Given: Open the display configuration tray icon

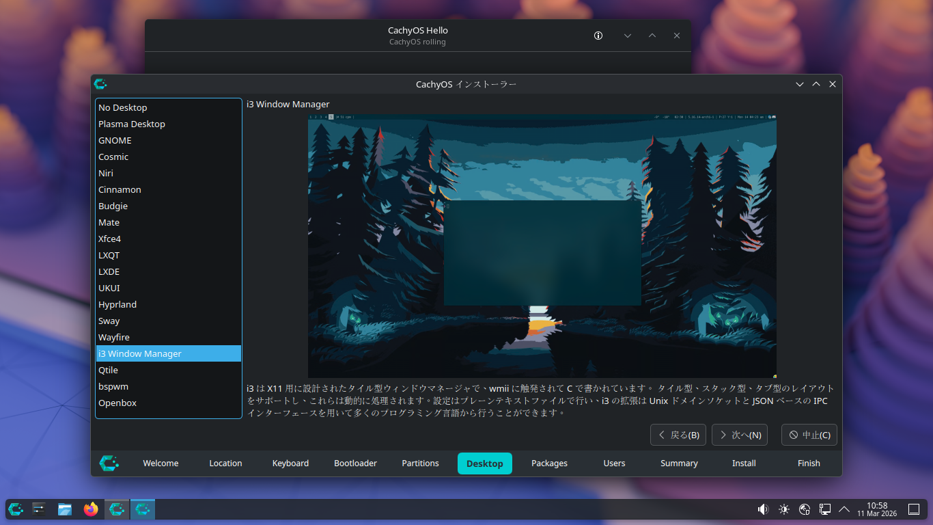Looking at the screenshot, I should click(x=824, y=509).
